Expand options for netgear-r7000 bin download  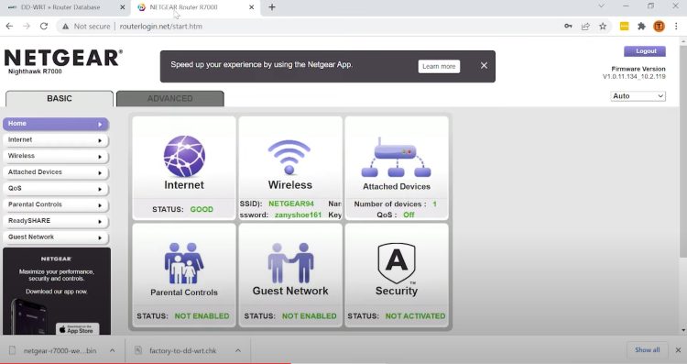click(112, 350)
